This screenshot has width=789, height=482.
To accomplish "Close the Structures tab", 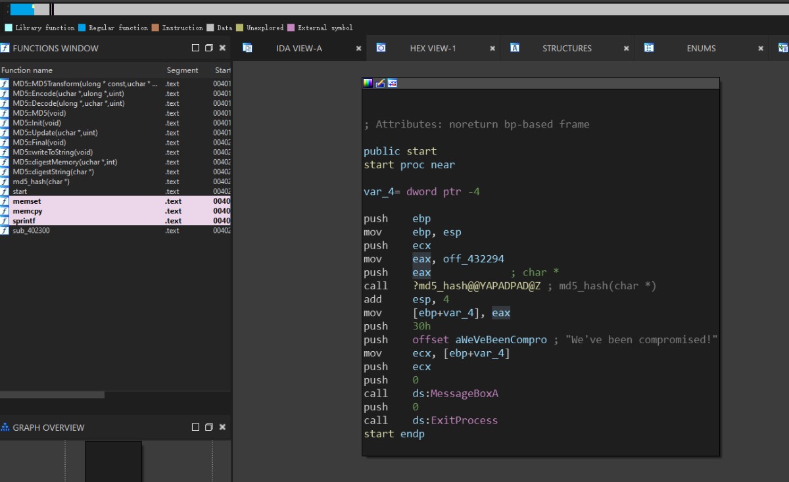I will [626, 48].
